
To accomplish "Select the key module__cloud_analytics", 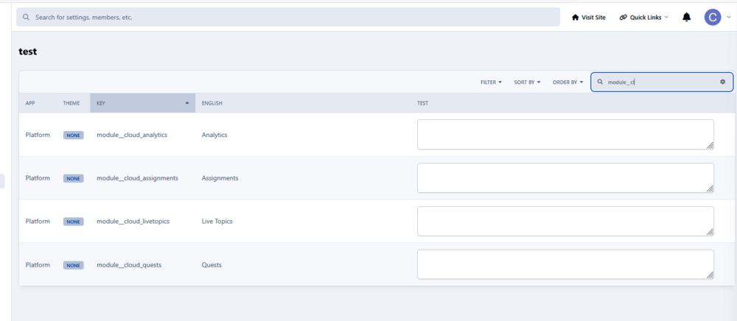I will (x=132, y=135).
